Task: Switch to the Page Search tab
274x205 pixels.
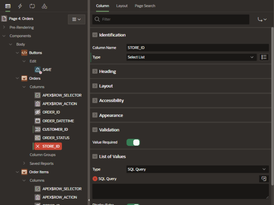Action: pos(145,6)
